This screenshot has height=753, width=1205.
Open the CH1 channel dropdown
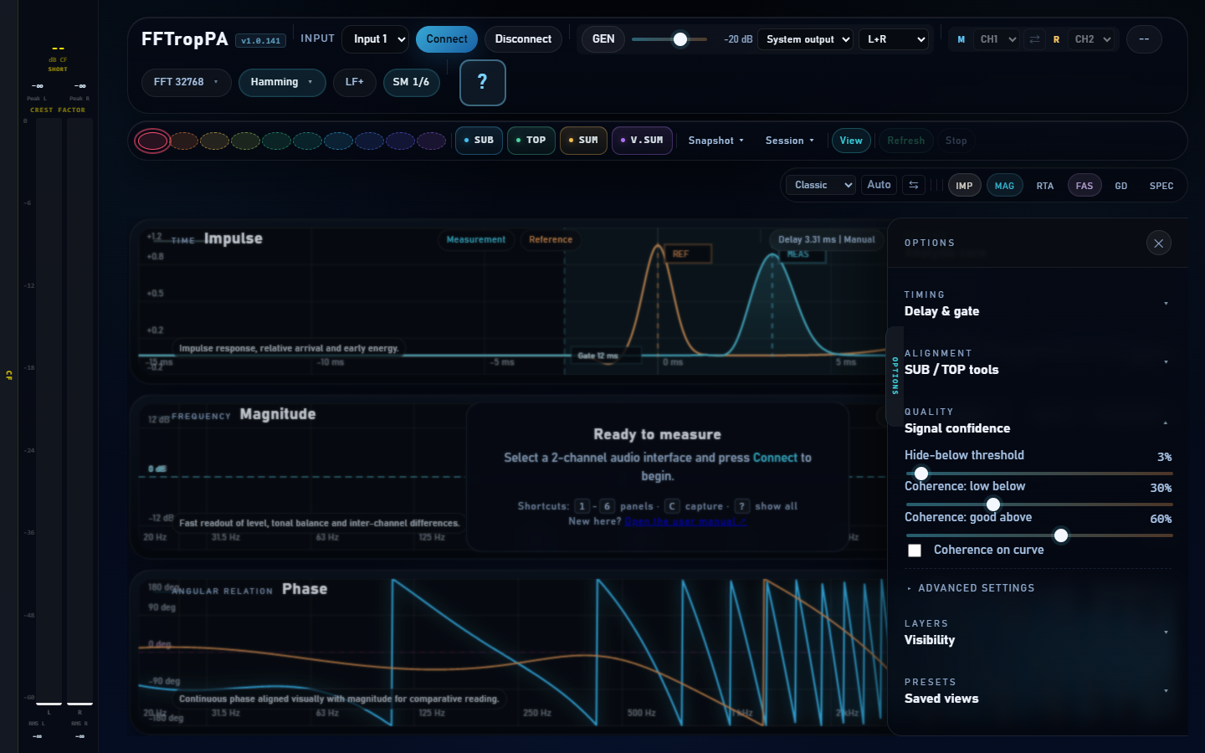click(997, 39)
